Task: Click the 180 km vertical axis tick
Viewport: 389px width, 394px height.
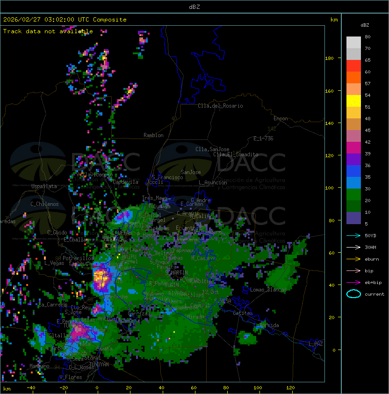Action: pos(329,58)
